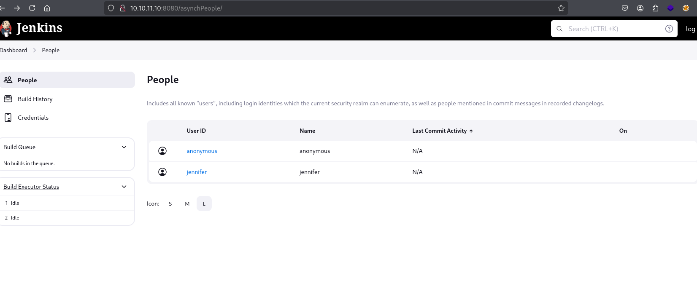Click the purple extension icon in toolbar
The width and height of the screenshot is (697, 284).
(670, 8)
